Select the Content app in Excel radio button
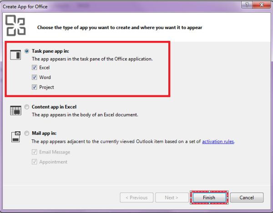Viewport: 273px width, 213px height. coord(27,107)
